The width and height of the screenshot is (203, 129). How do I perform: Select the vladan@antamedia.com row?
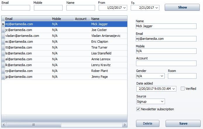click(64, 36)
